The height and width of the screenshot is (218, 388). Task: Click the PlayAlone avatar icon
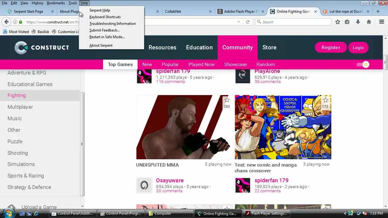pos(243,76)
